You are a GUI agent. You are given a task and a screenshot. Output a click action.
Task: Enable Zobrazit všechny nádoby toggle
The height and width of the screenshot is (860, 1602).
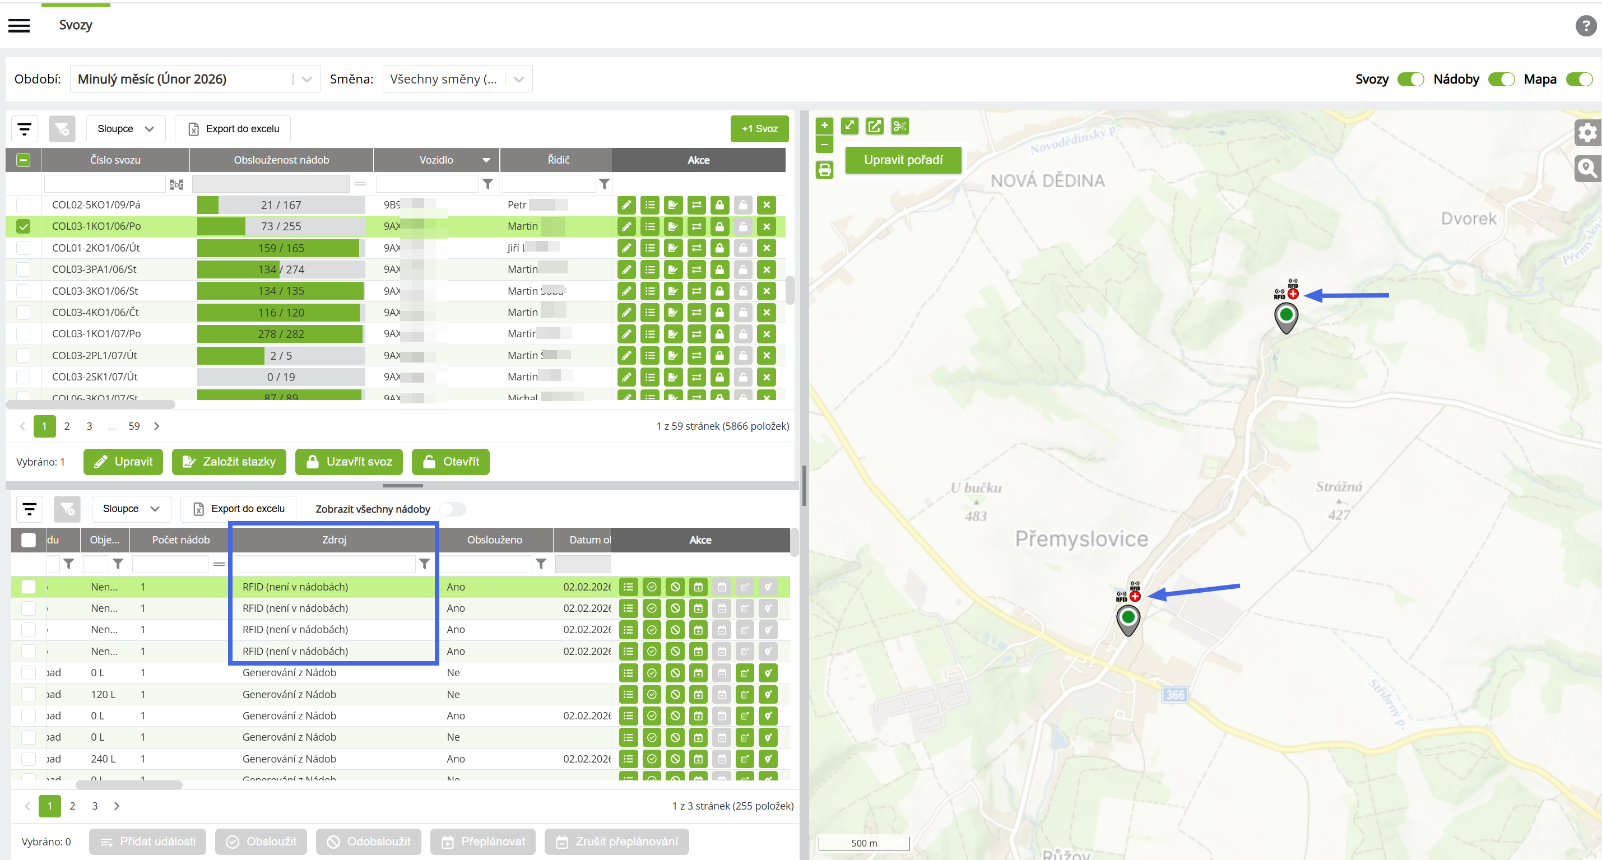(452, 509)
